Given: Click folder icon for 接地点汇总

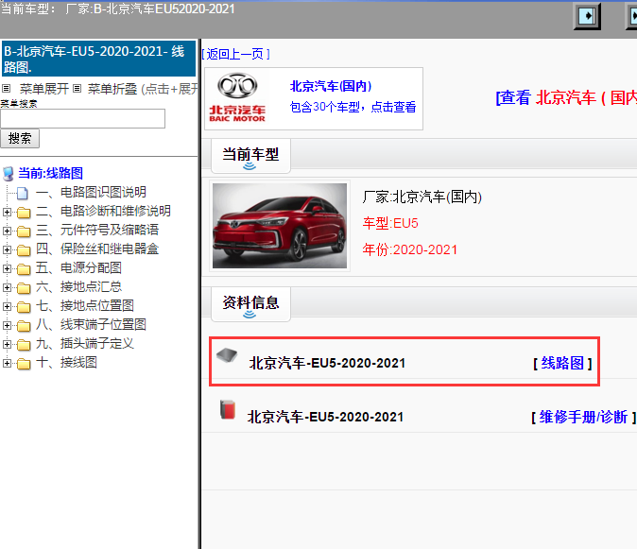Looking at the screenshot, I should 24,288.
